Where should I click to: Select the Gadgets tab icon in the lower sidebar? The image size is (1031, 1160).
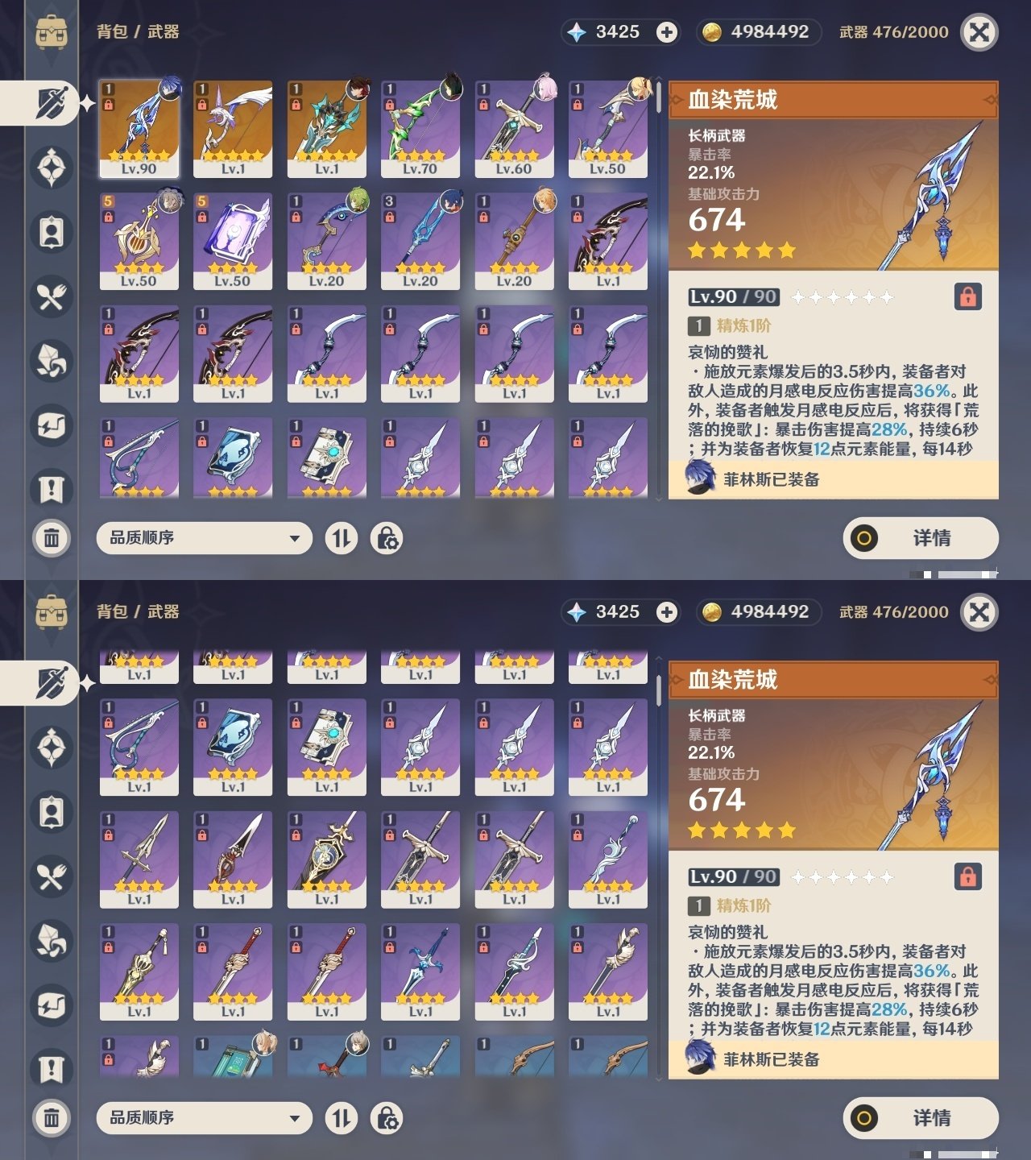(52, 1005)
